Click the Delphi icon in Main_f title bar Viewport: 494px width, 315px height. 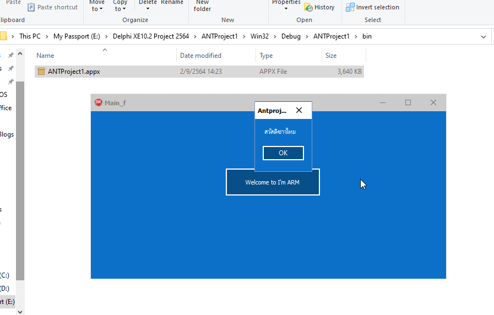[99, 102]
